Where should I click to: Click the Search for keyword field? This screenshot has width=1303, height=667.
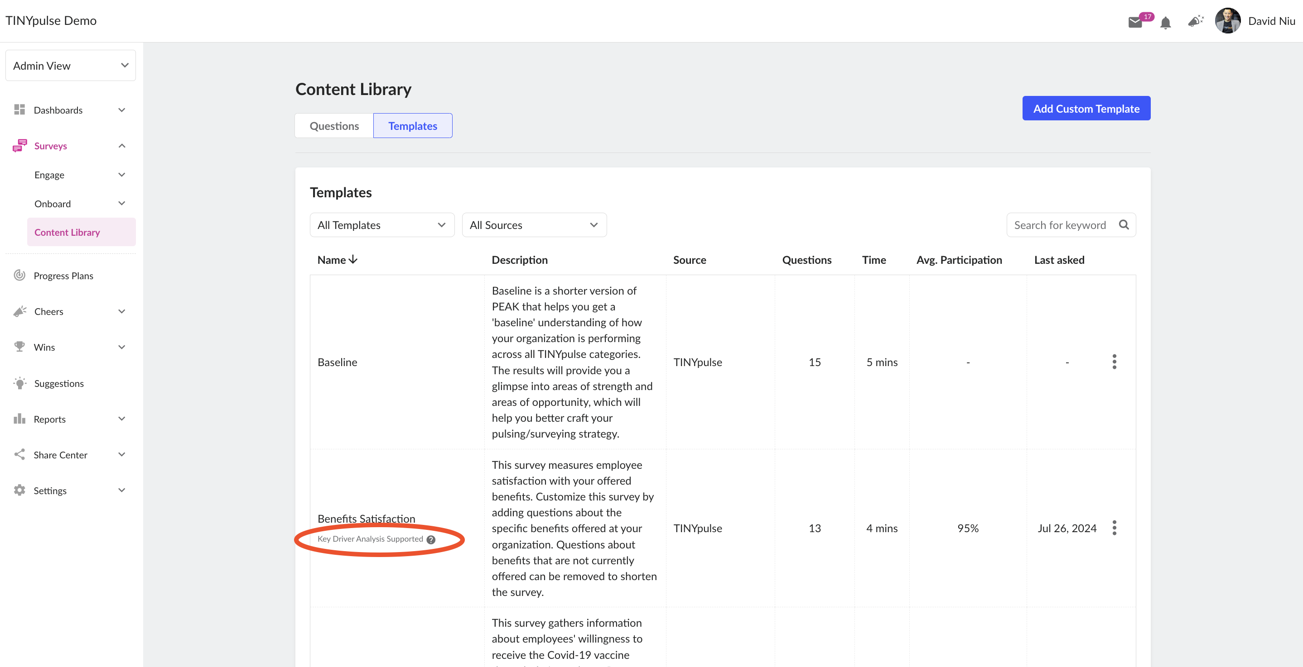click(1071, 225)
